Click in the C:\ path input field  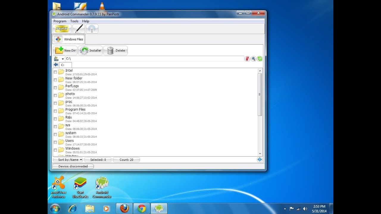(154, 59)
